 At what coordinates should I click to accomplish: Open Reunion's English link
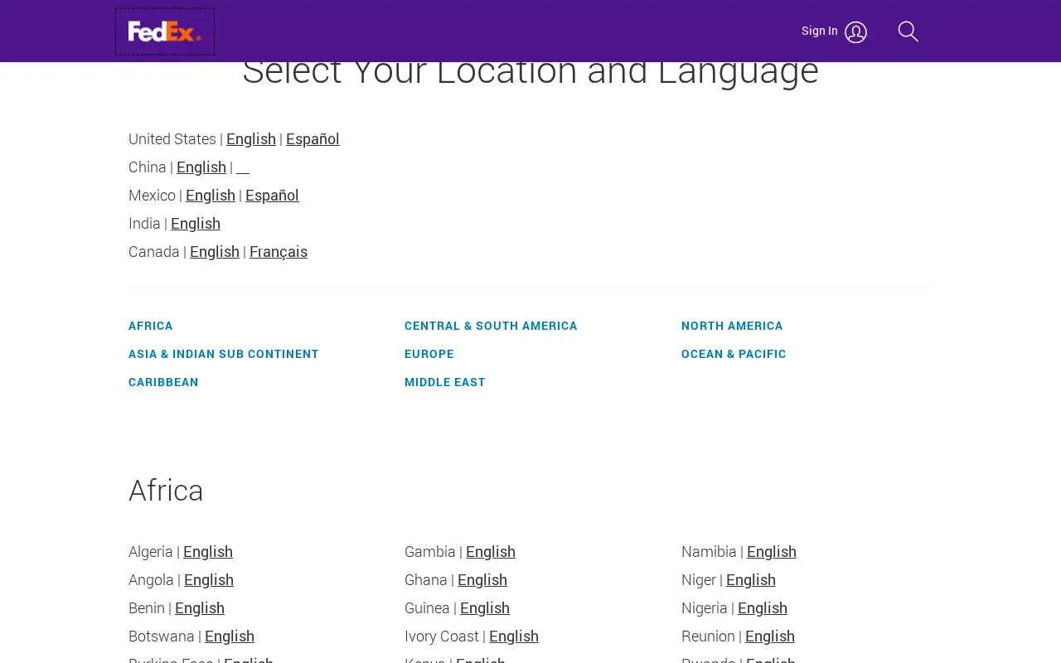tap(770, 636)
